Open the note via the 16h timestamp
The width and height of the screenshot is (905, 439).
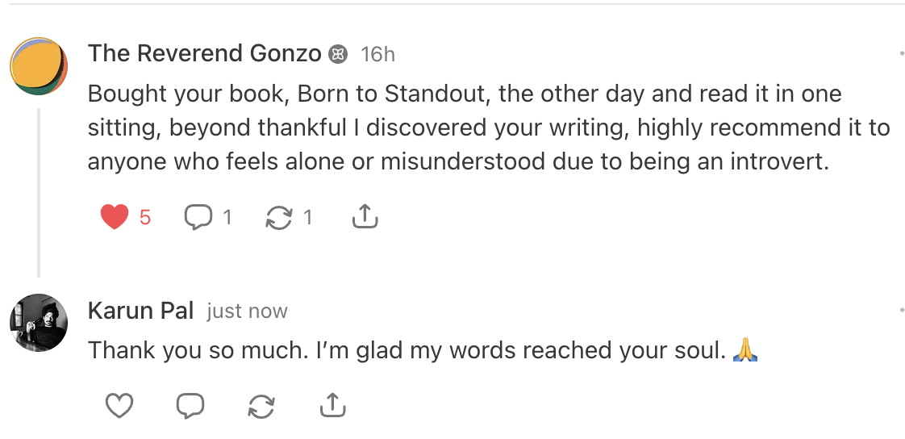pyautogui.click(x=377, y=54)
